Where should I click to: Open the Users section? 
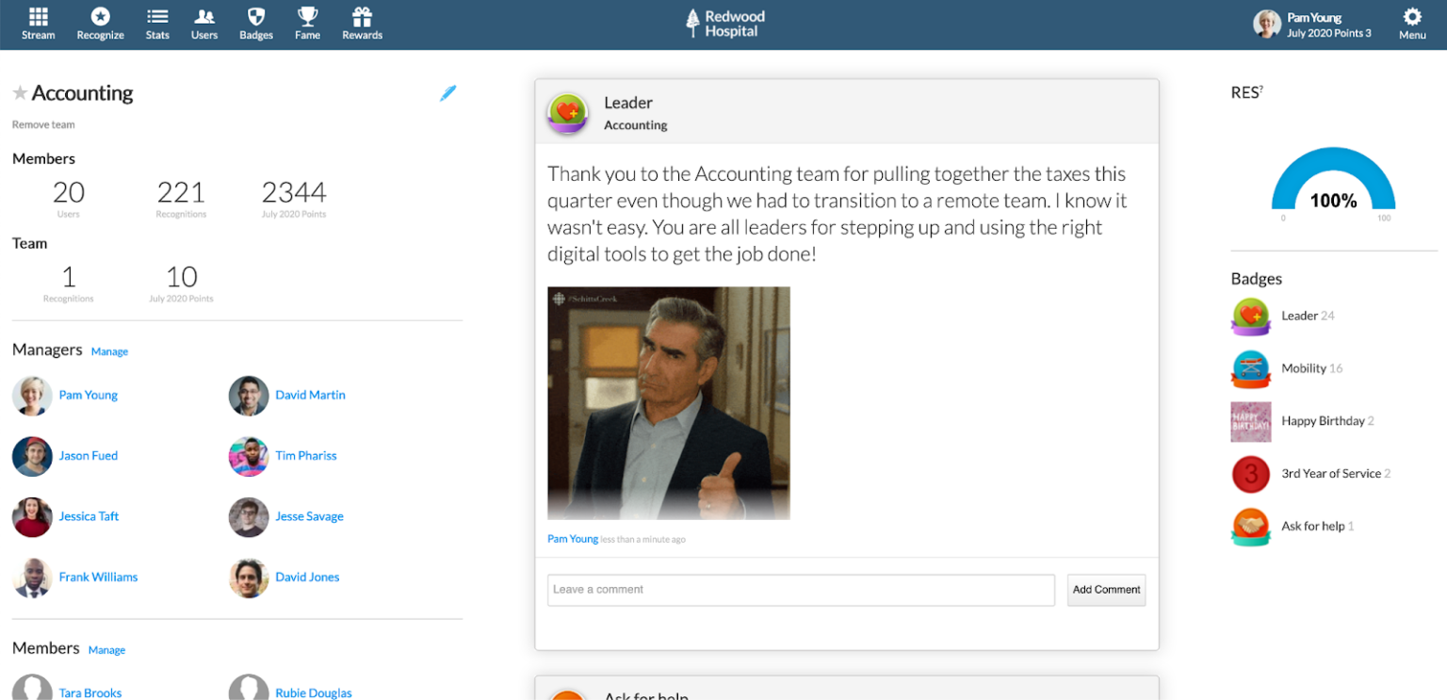tap(203, 23)
